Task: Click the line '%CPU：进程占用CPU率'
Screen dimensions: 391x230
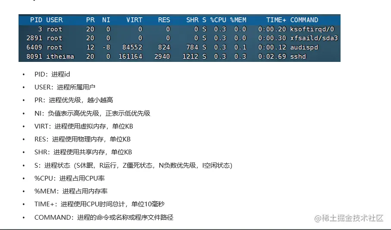Action: (x=69, y=178)
